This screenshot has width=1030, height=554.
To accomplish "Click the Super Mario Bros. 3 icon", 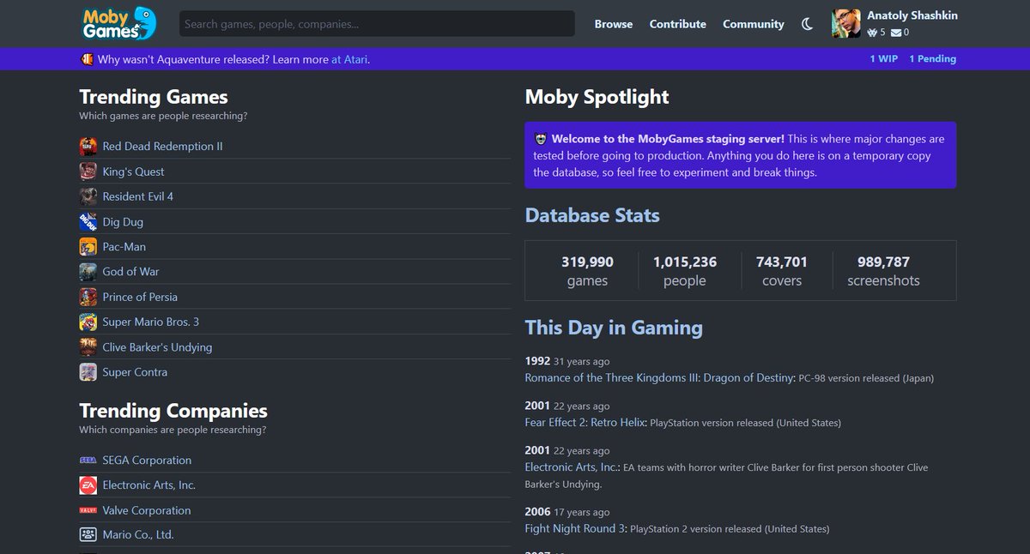I will click(88, 322).
